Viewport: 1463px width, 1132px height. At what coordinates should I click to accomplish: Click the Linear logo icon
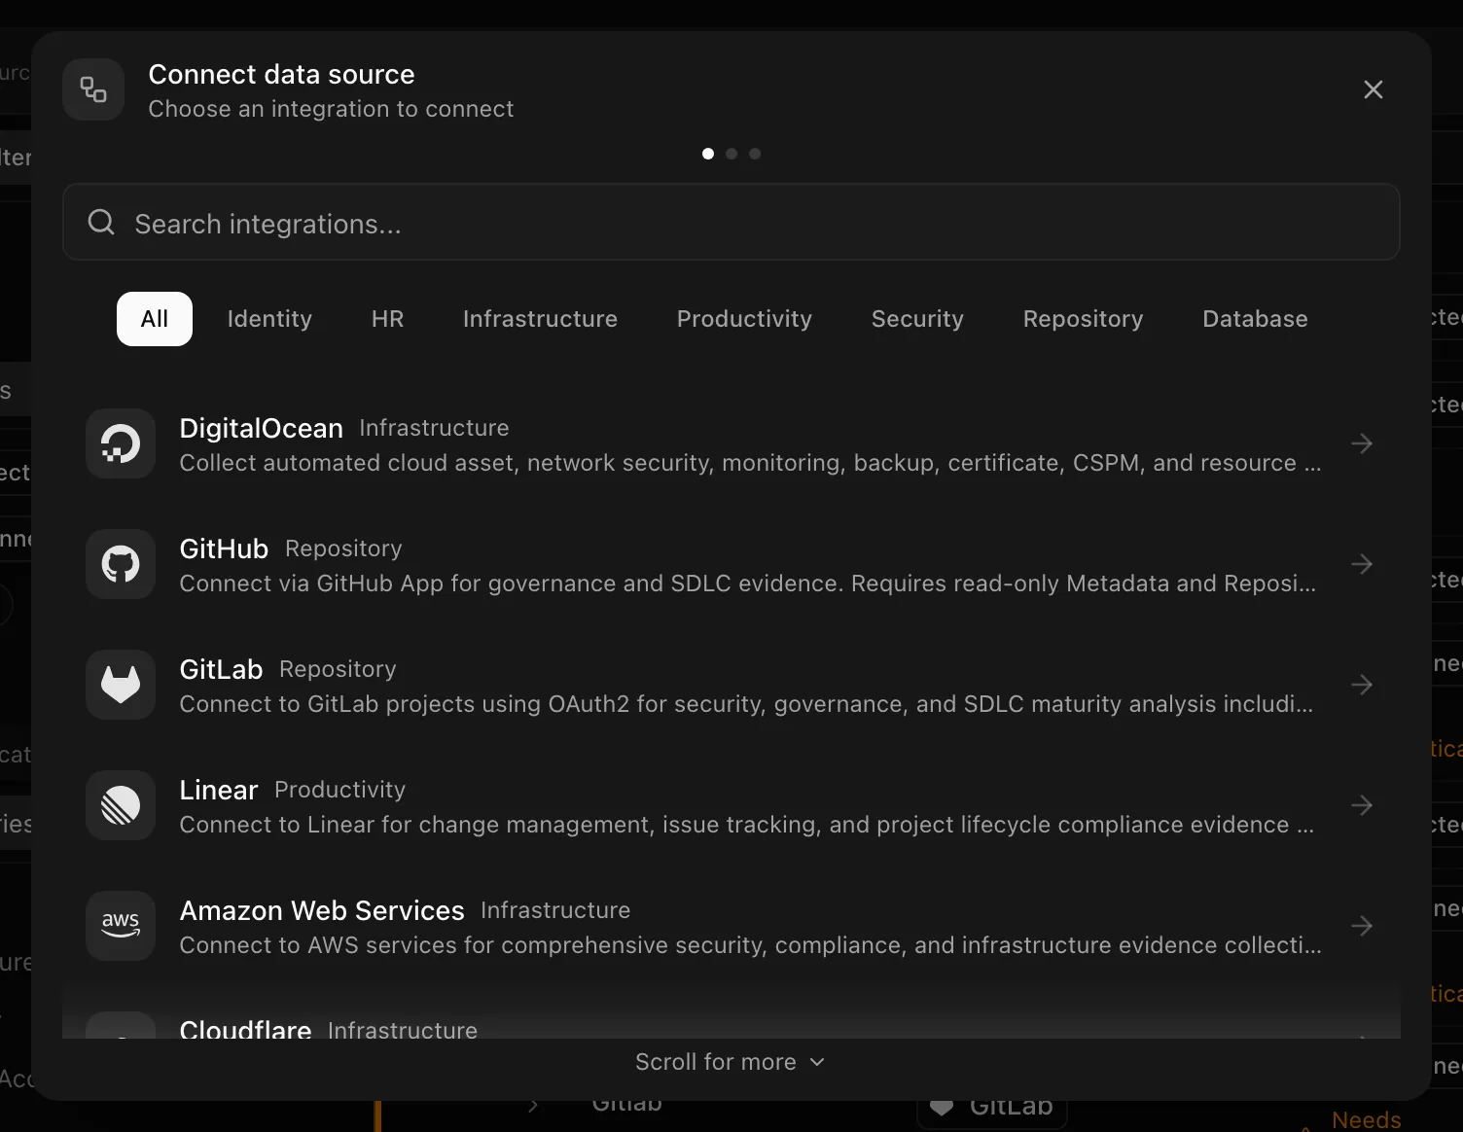coord(121,805)
